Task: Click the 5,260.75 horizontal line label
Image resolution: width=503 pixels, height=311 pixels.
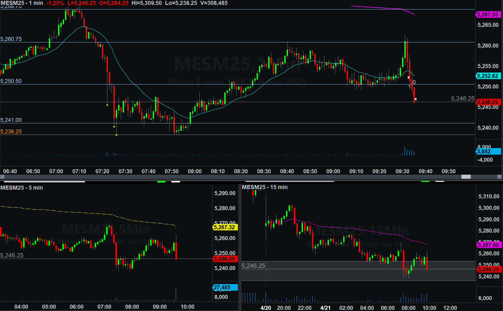Action: [x=11, y=39]
